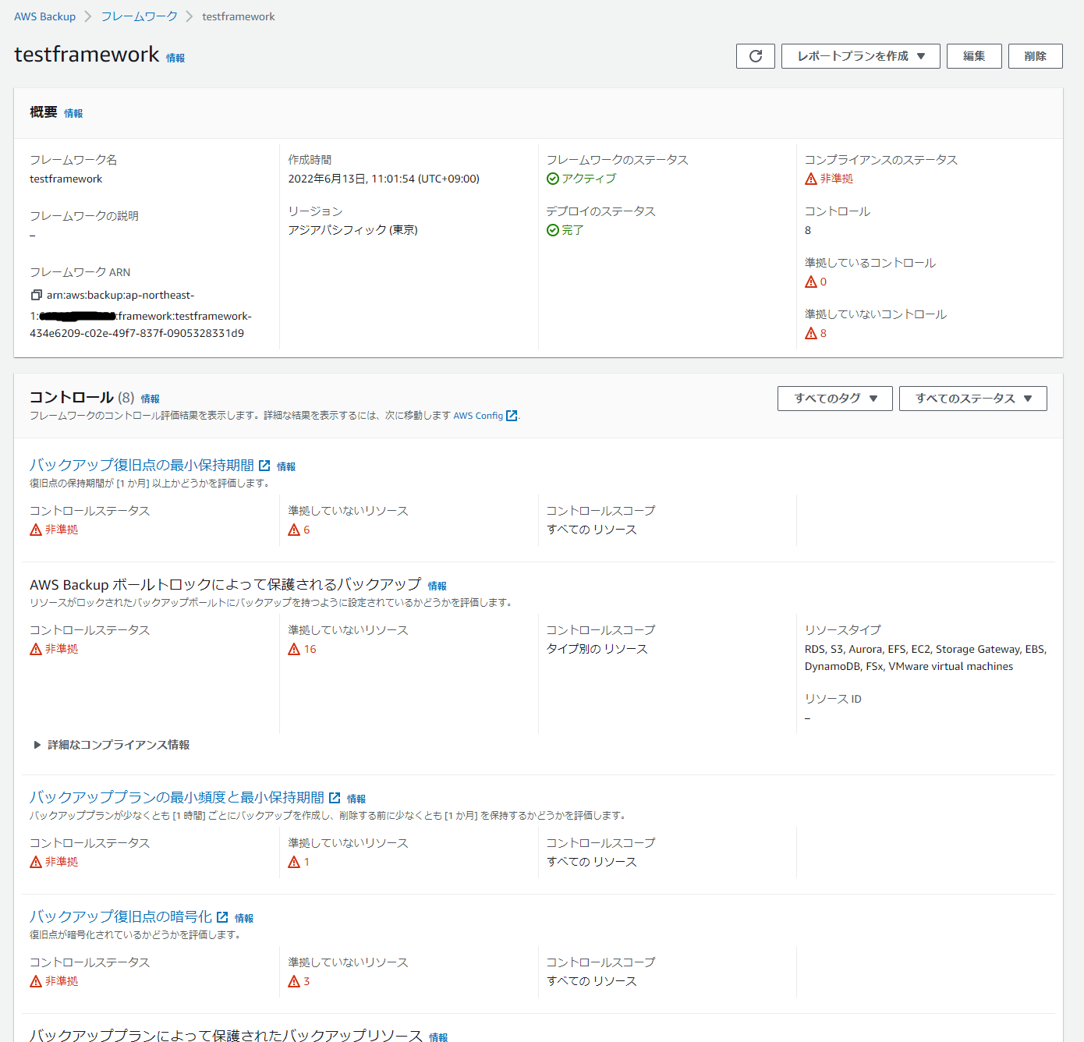The height and width of the screenshot is (1042, 1084).
Task: Open 情報 link for バックアッププランの最小頻度と最小保持期間
Action: click(356, 799)
